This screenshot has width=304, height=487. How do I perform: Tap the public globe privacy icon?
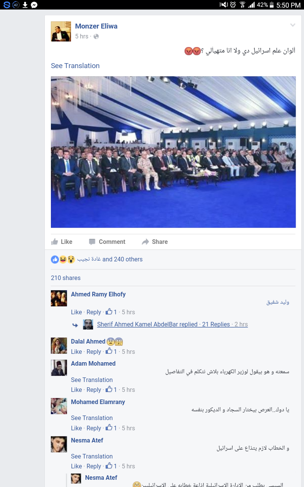coord(96,37)
